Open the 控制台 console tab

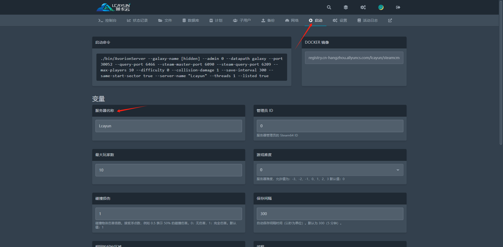point(107,20)
